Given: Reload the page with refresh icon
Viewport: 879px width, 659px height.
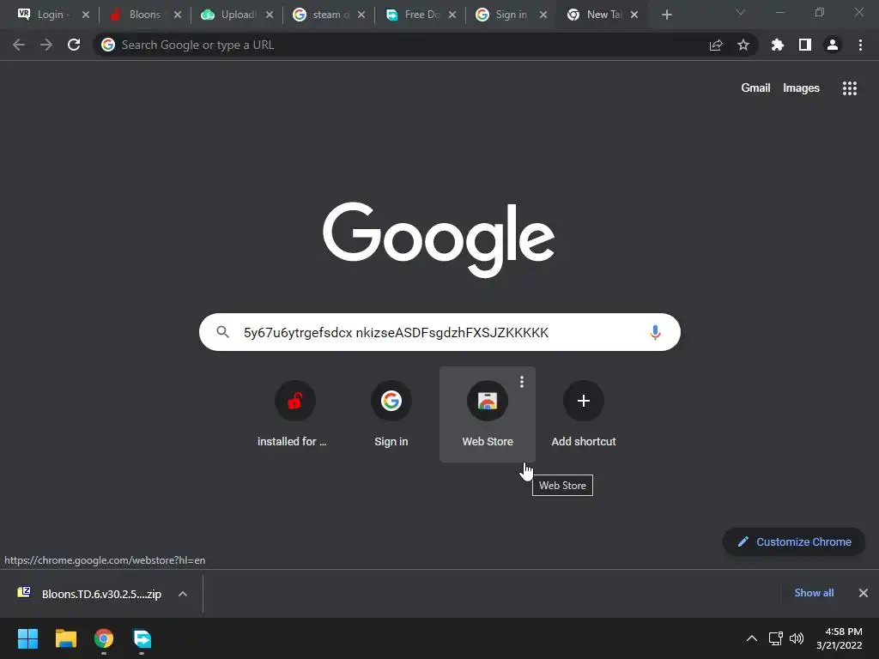Looking at the screenshot, I should 74,45.
